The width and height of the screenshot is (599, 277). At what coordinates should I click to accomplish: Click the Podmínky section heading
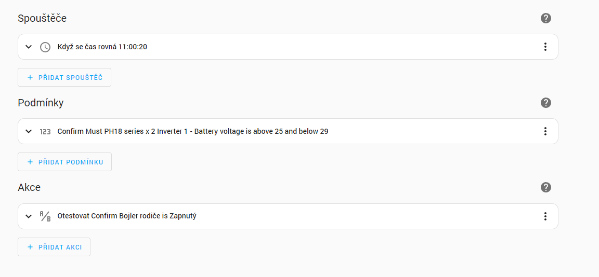[41, 103]
